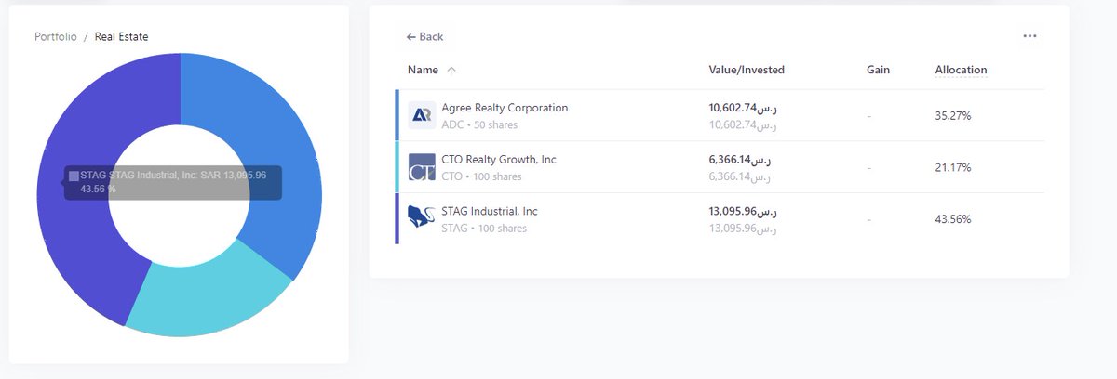Select the CTO Realty Growth, Inc holding name
Viewport: 1117px width, 379px height.
[x=499, y=160]
